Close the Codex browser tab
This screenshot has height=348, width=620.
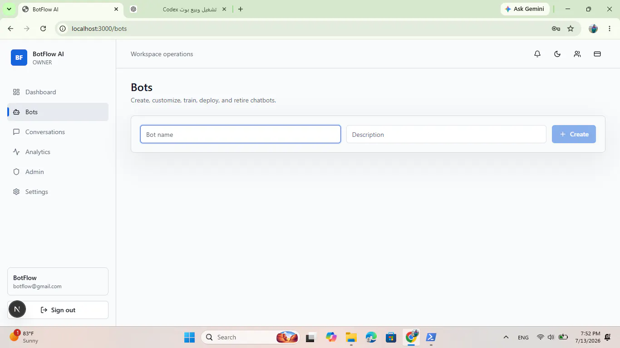click(x=224, y=9)
